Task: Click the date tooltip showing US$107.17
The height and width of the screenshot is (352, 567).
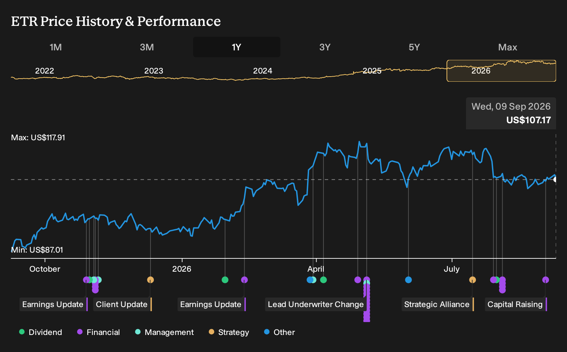Action: 511,113
